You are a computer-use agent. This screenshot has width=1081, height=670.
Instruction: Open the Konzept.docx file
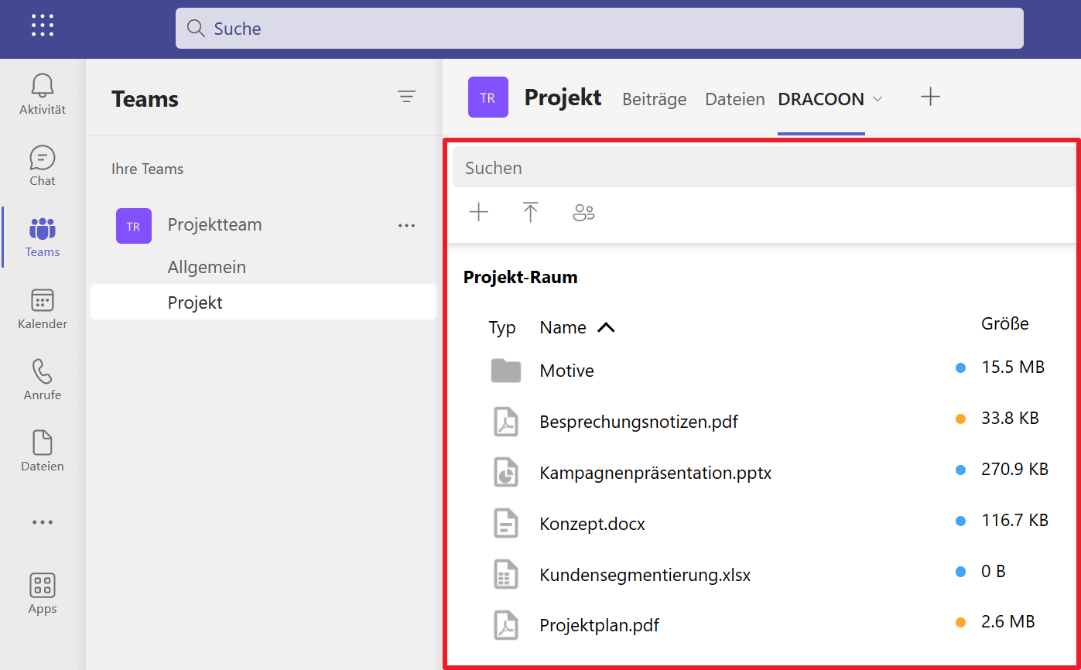[x=592, y=524]
